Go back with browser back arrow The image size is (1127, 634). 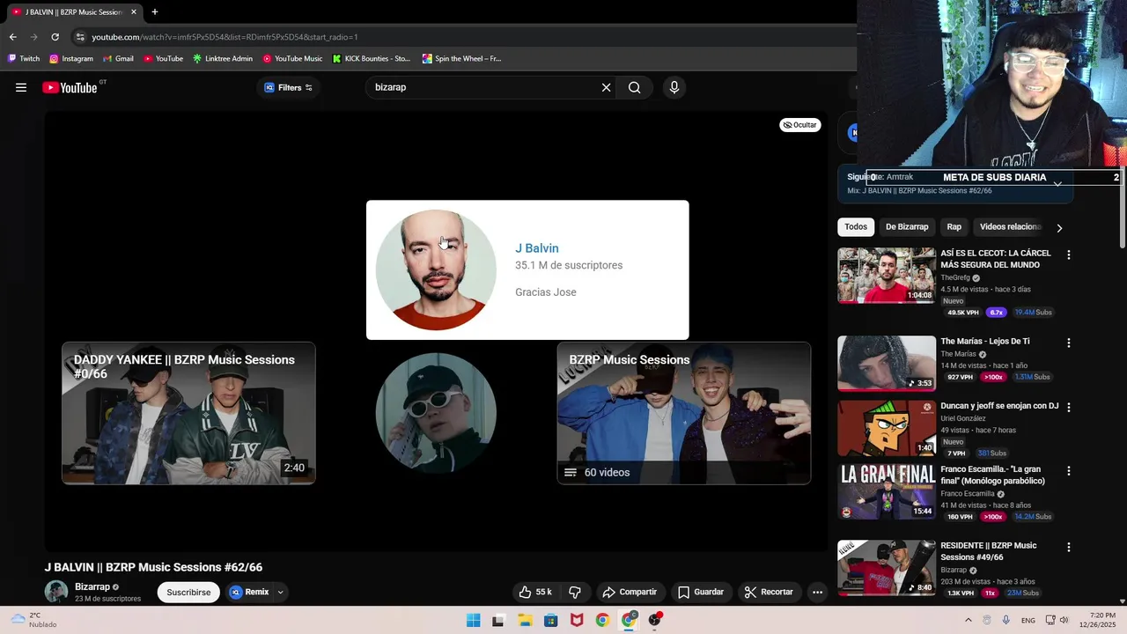(x=12, y=37)
